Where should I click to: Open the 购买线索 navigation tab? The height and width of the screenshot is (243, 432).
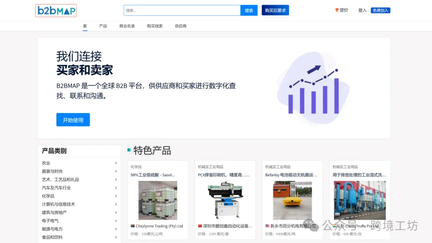pos(155,26)
